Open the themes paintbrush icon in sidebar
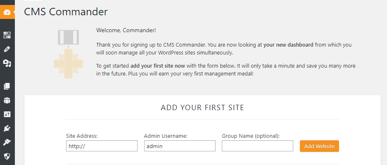The image size is (387, 165). (7, 142)
